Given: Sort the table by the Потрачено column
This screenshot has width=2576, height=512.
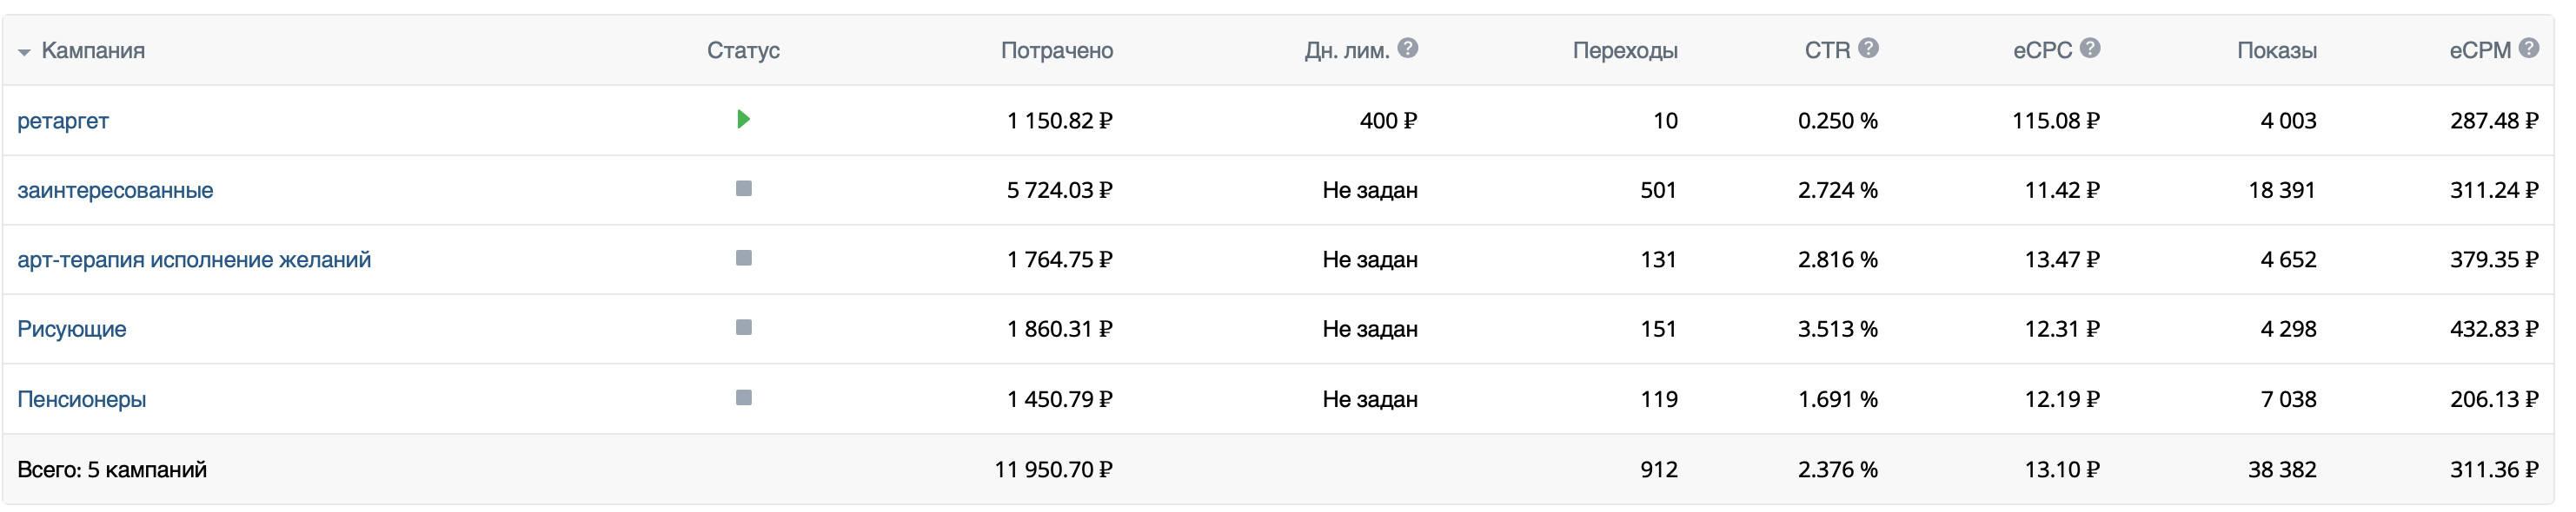Looking at the screenshot, I should point(1057,50).
